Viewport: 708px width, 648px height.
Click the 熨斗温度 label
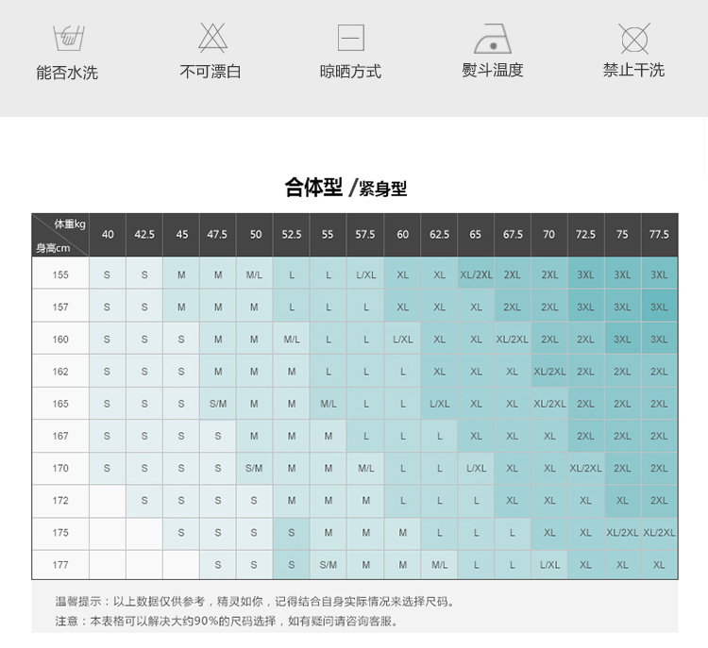492,71
